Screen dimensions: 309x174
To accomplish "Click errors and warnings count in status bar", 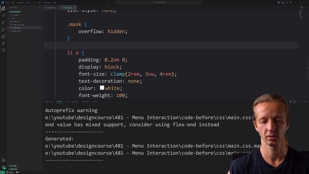I will click(x=10, y=173).
